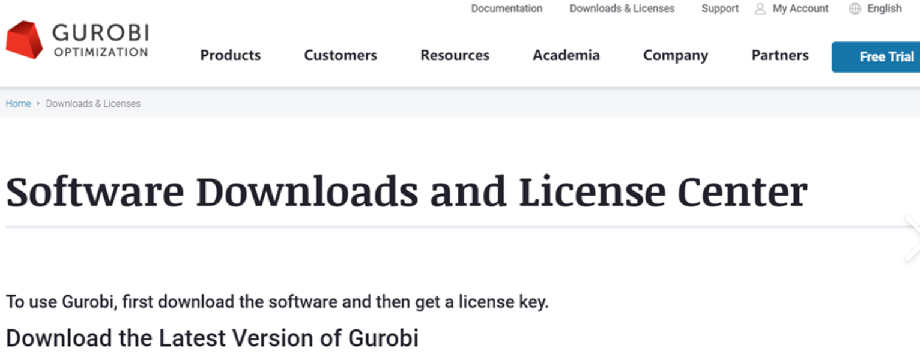The height and width of the screenshot is (363, 920).
Task: Open the Resources menu
Action: (x=455, y=55)
